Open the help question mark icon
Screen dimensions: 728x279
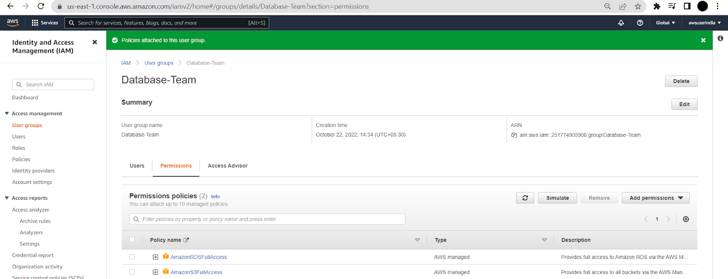640,23
